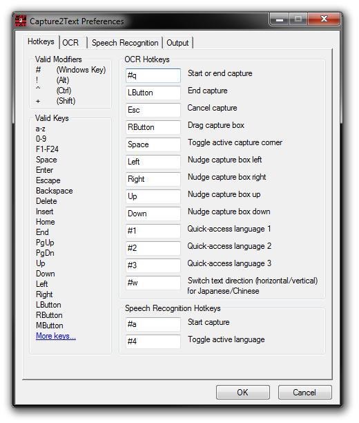Click 'PgDn' in Valid Keys list
Viewport: 359px width, 423px height.
[45, 253]
